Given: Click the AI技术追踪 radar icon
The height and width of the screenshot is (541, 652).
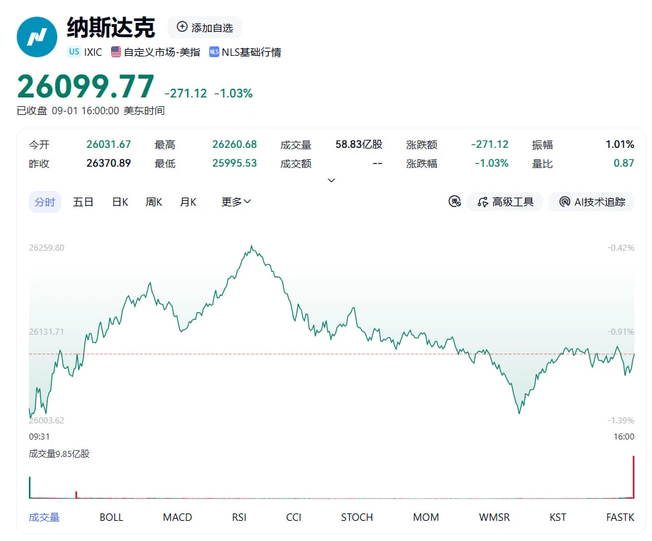Looking at the screenshot, I should point(565,202).
